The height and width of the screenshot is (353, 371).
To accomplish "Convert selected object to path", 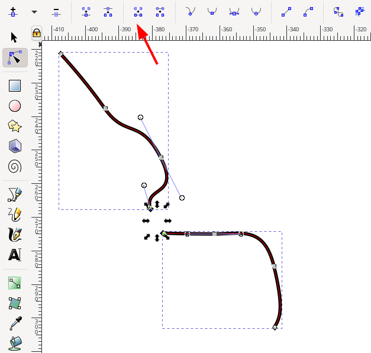I will click(338, 11).
